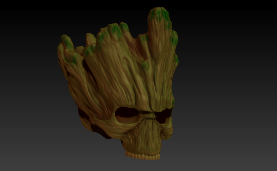Click the mossy tip of the tallest branch
This screenshot has width=277, height=171.
pos(159,14)
